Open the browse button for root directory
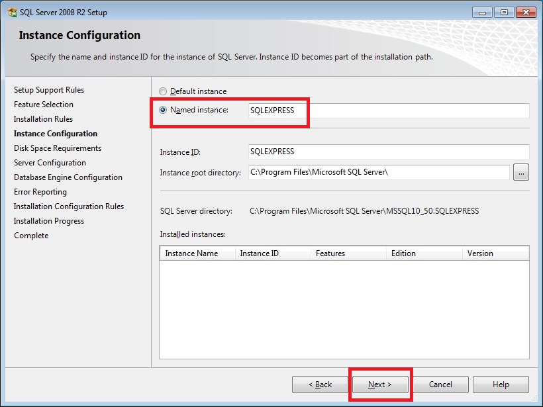Image resolution: width=543 pixels, height=407 pixels. point(521,173)
